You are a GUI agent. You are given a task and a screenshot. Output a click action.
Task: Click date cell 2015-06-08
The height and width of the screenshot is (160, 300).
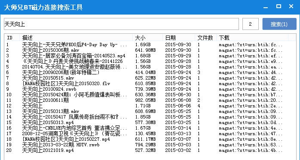tap(178, 100)
